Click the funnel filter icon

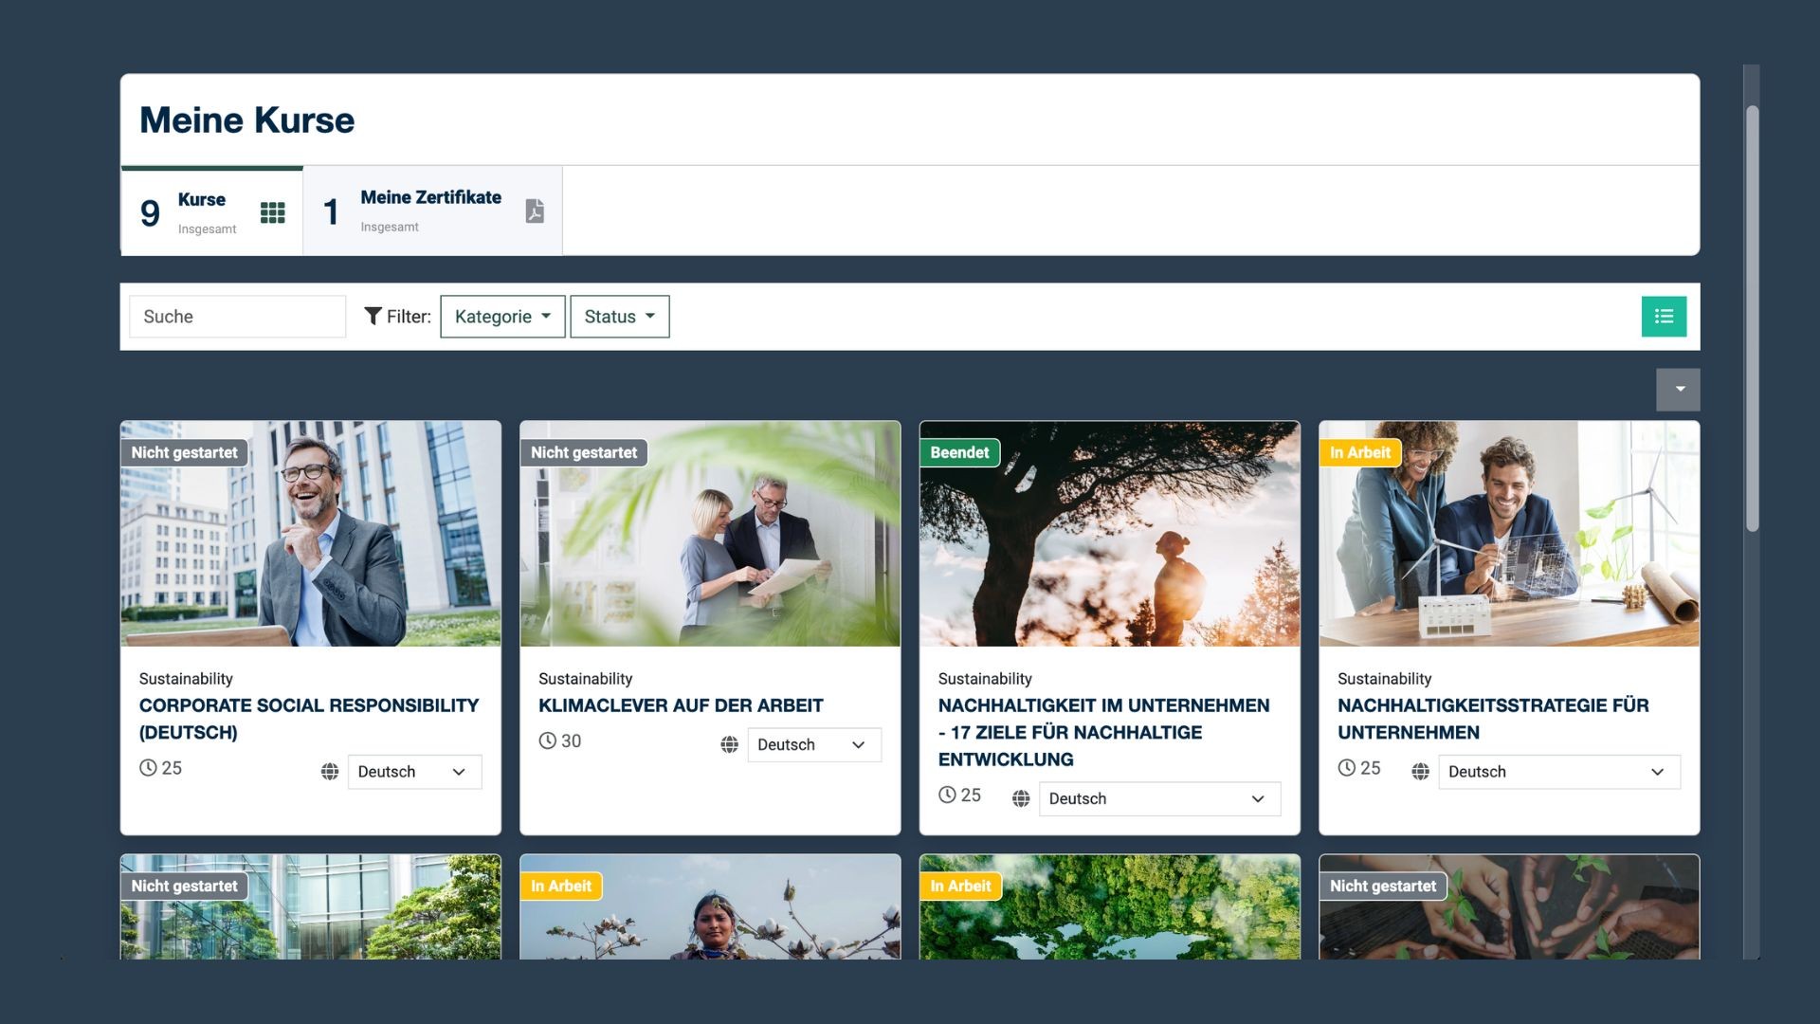point(373,316)
